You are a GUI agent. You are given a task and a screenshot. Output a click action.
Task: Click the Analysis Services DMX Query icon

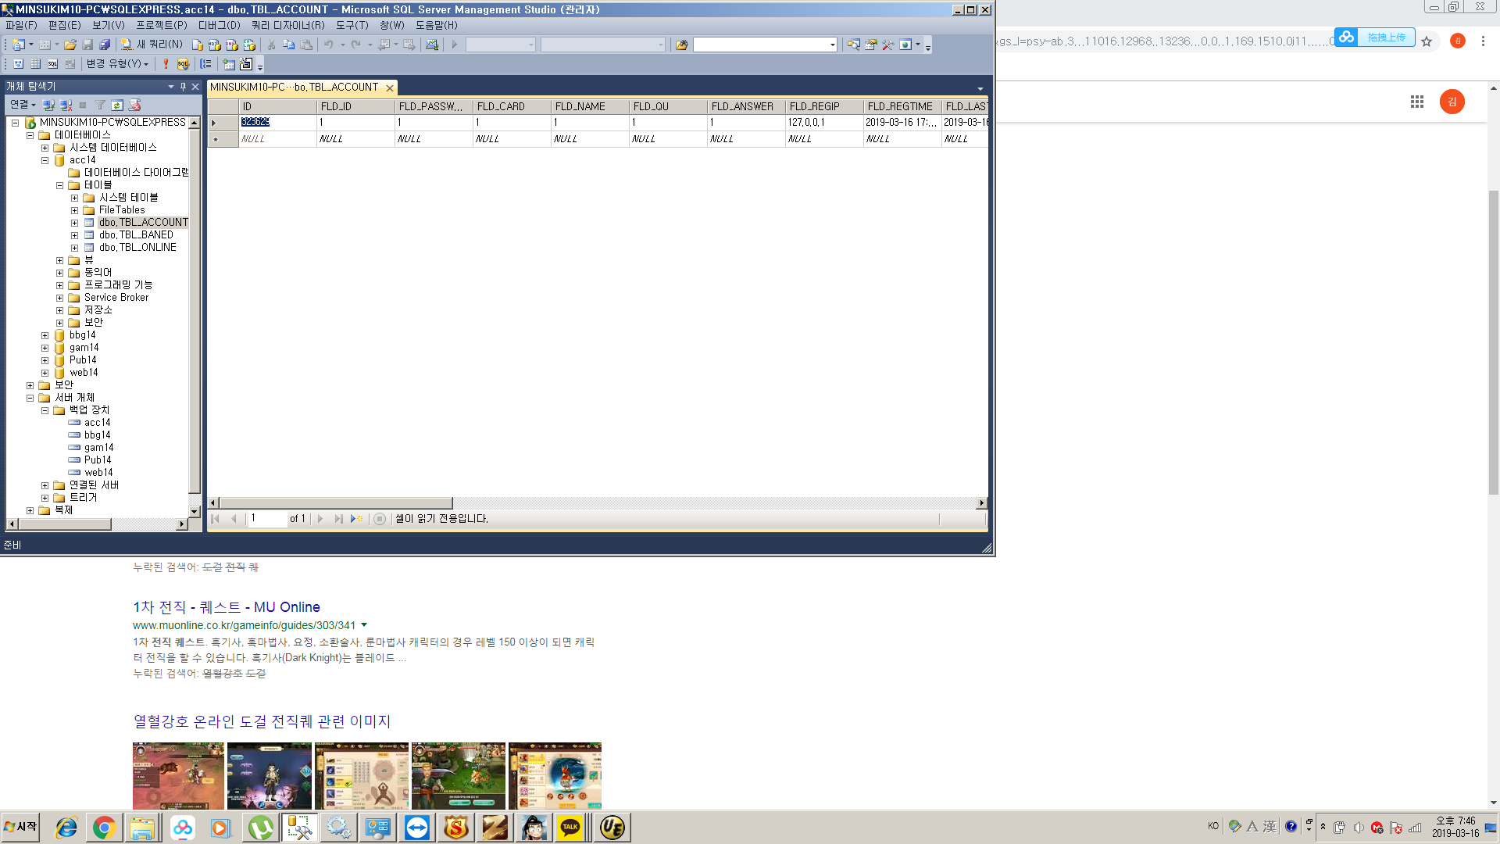click(232, 45)
